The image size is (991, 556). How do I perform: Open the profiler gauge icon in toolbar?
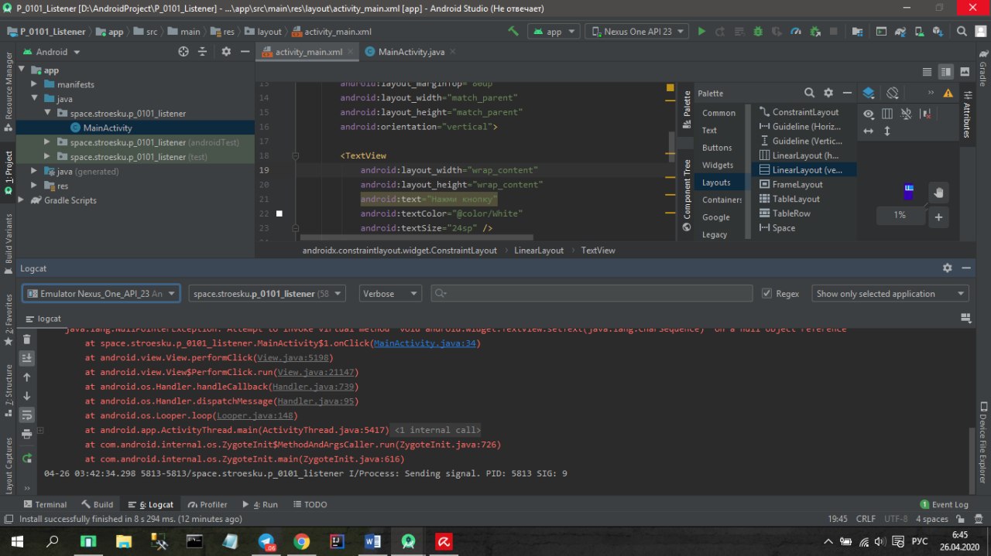(x=797, y=32)
